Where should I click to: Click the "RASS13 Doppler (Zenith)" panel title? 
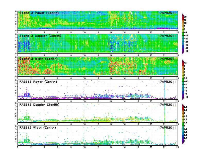(39, 105)
